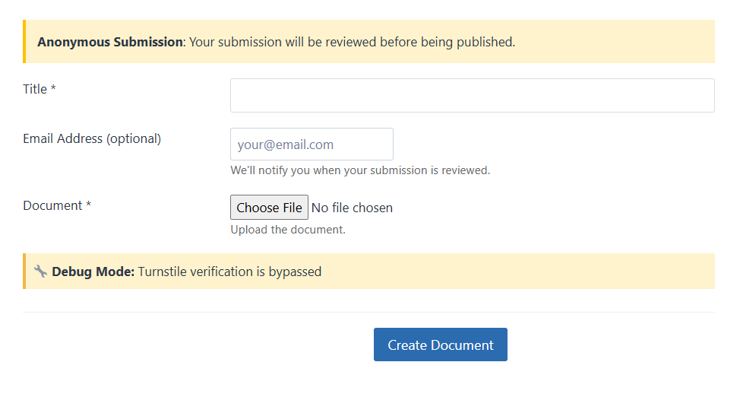The width and height of the screenshot is (740, 397).
Task: Click the 'No file chosen' status text
Action: tap(352, 208)
